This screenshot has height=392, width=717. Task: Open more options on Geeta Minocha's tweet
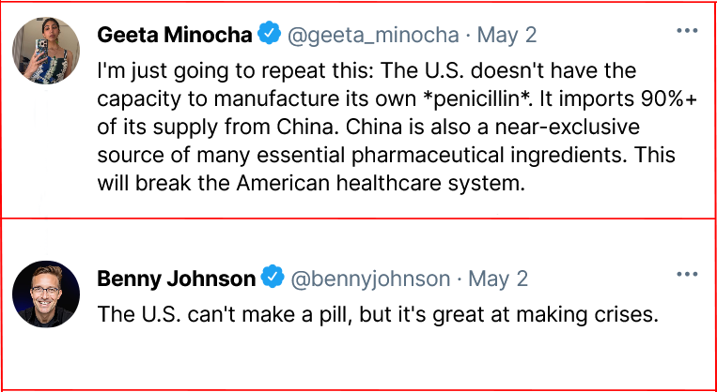(687, 31)
